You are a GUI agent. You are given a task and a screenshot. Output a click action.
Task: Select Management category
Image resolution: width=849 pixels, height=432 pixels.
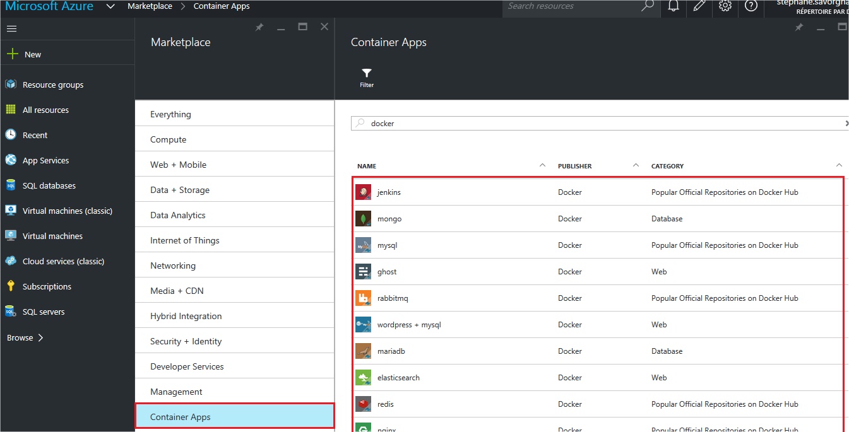234,392
